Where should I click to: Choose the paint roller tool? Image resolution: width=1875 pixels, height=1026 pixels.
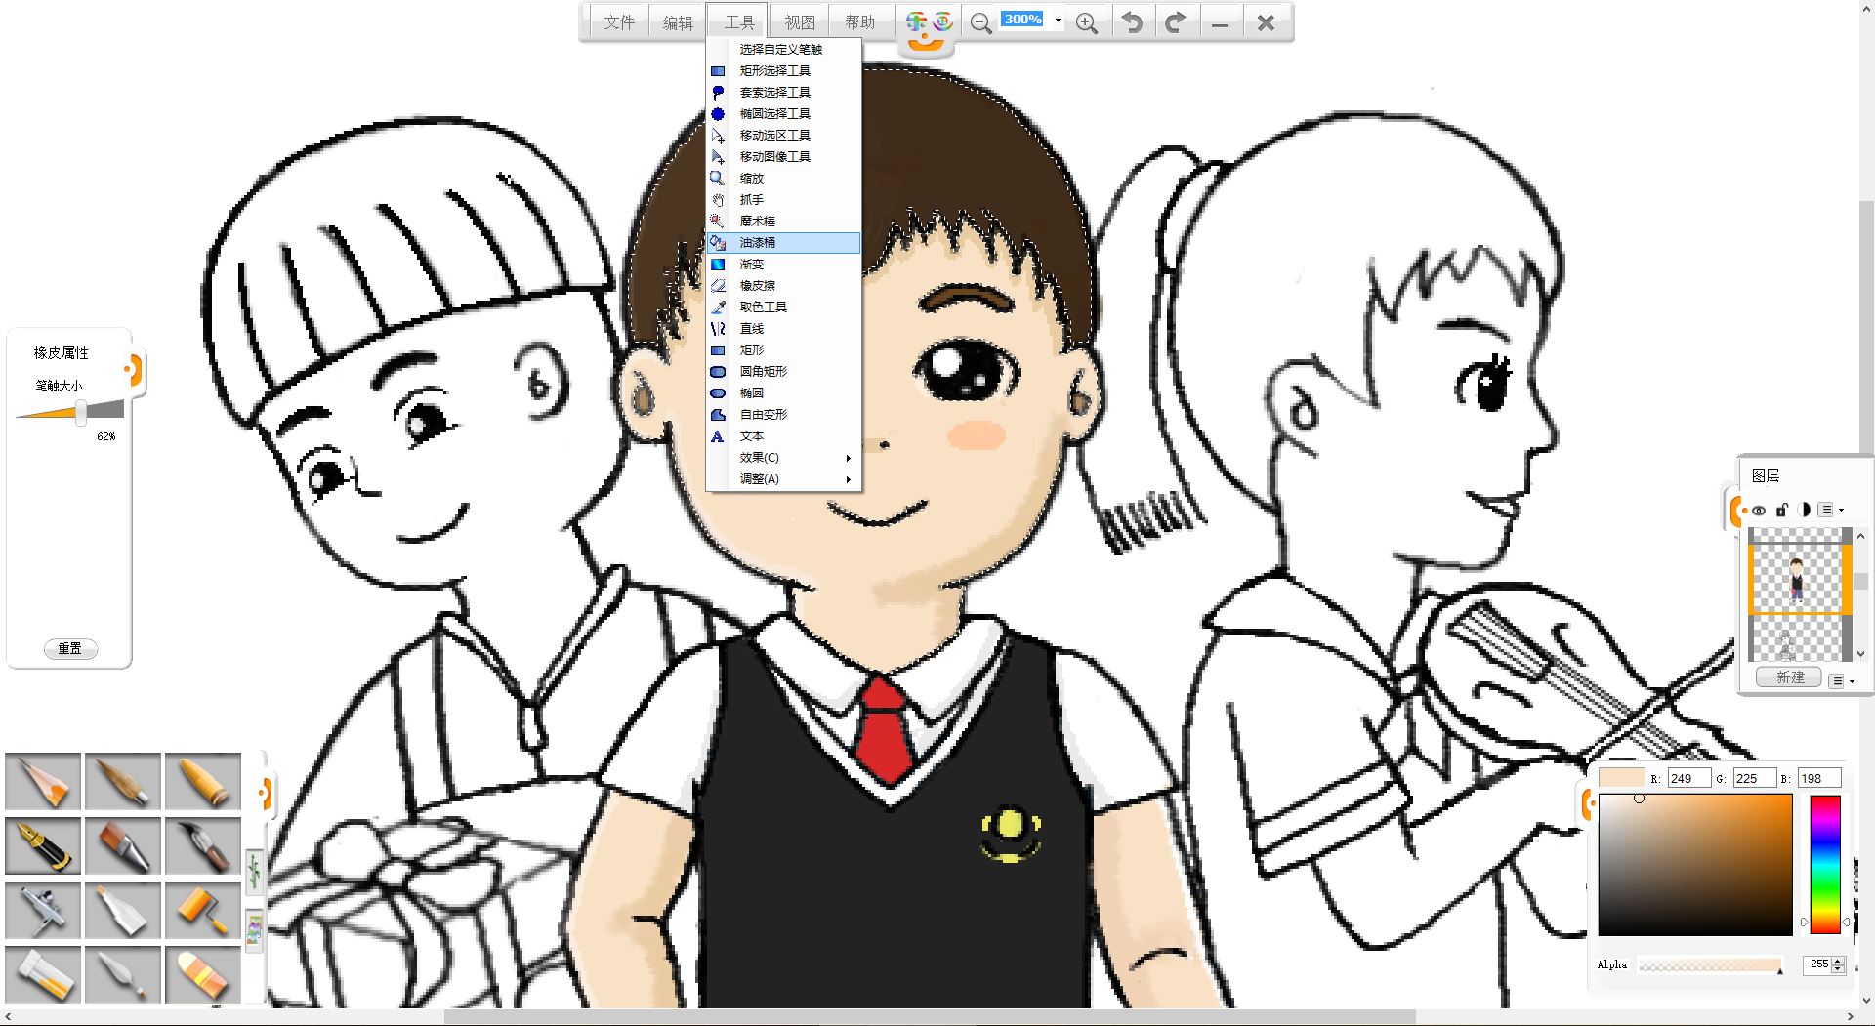(x=202, y=910)
